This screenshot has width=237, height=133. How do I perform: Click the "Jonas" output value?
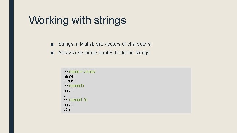coord(69,81)
